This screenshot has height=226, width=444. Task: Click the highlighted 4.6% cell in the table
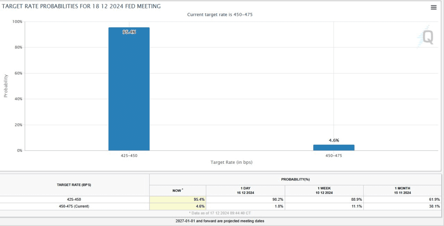(x=178, y=206)
